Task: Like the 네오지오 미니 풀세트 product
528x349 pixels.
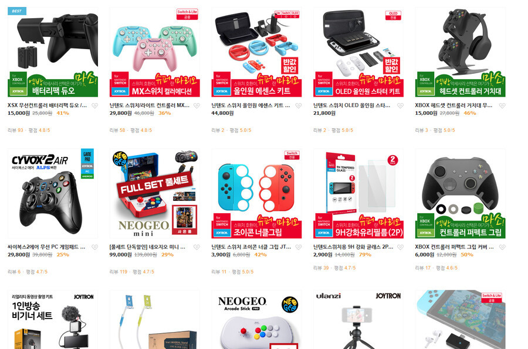Action: pos(197,247)
